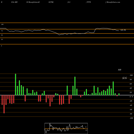Click the -60 label on the MR axis

131,110
